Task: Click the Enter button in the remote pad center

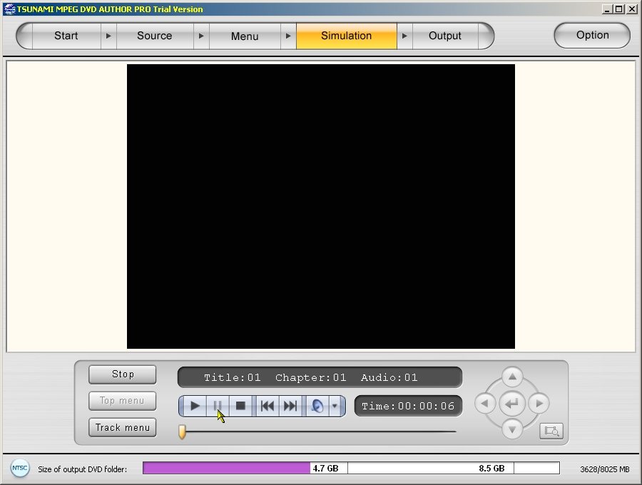Action: tap(511, 404)
